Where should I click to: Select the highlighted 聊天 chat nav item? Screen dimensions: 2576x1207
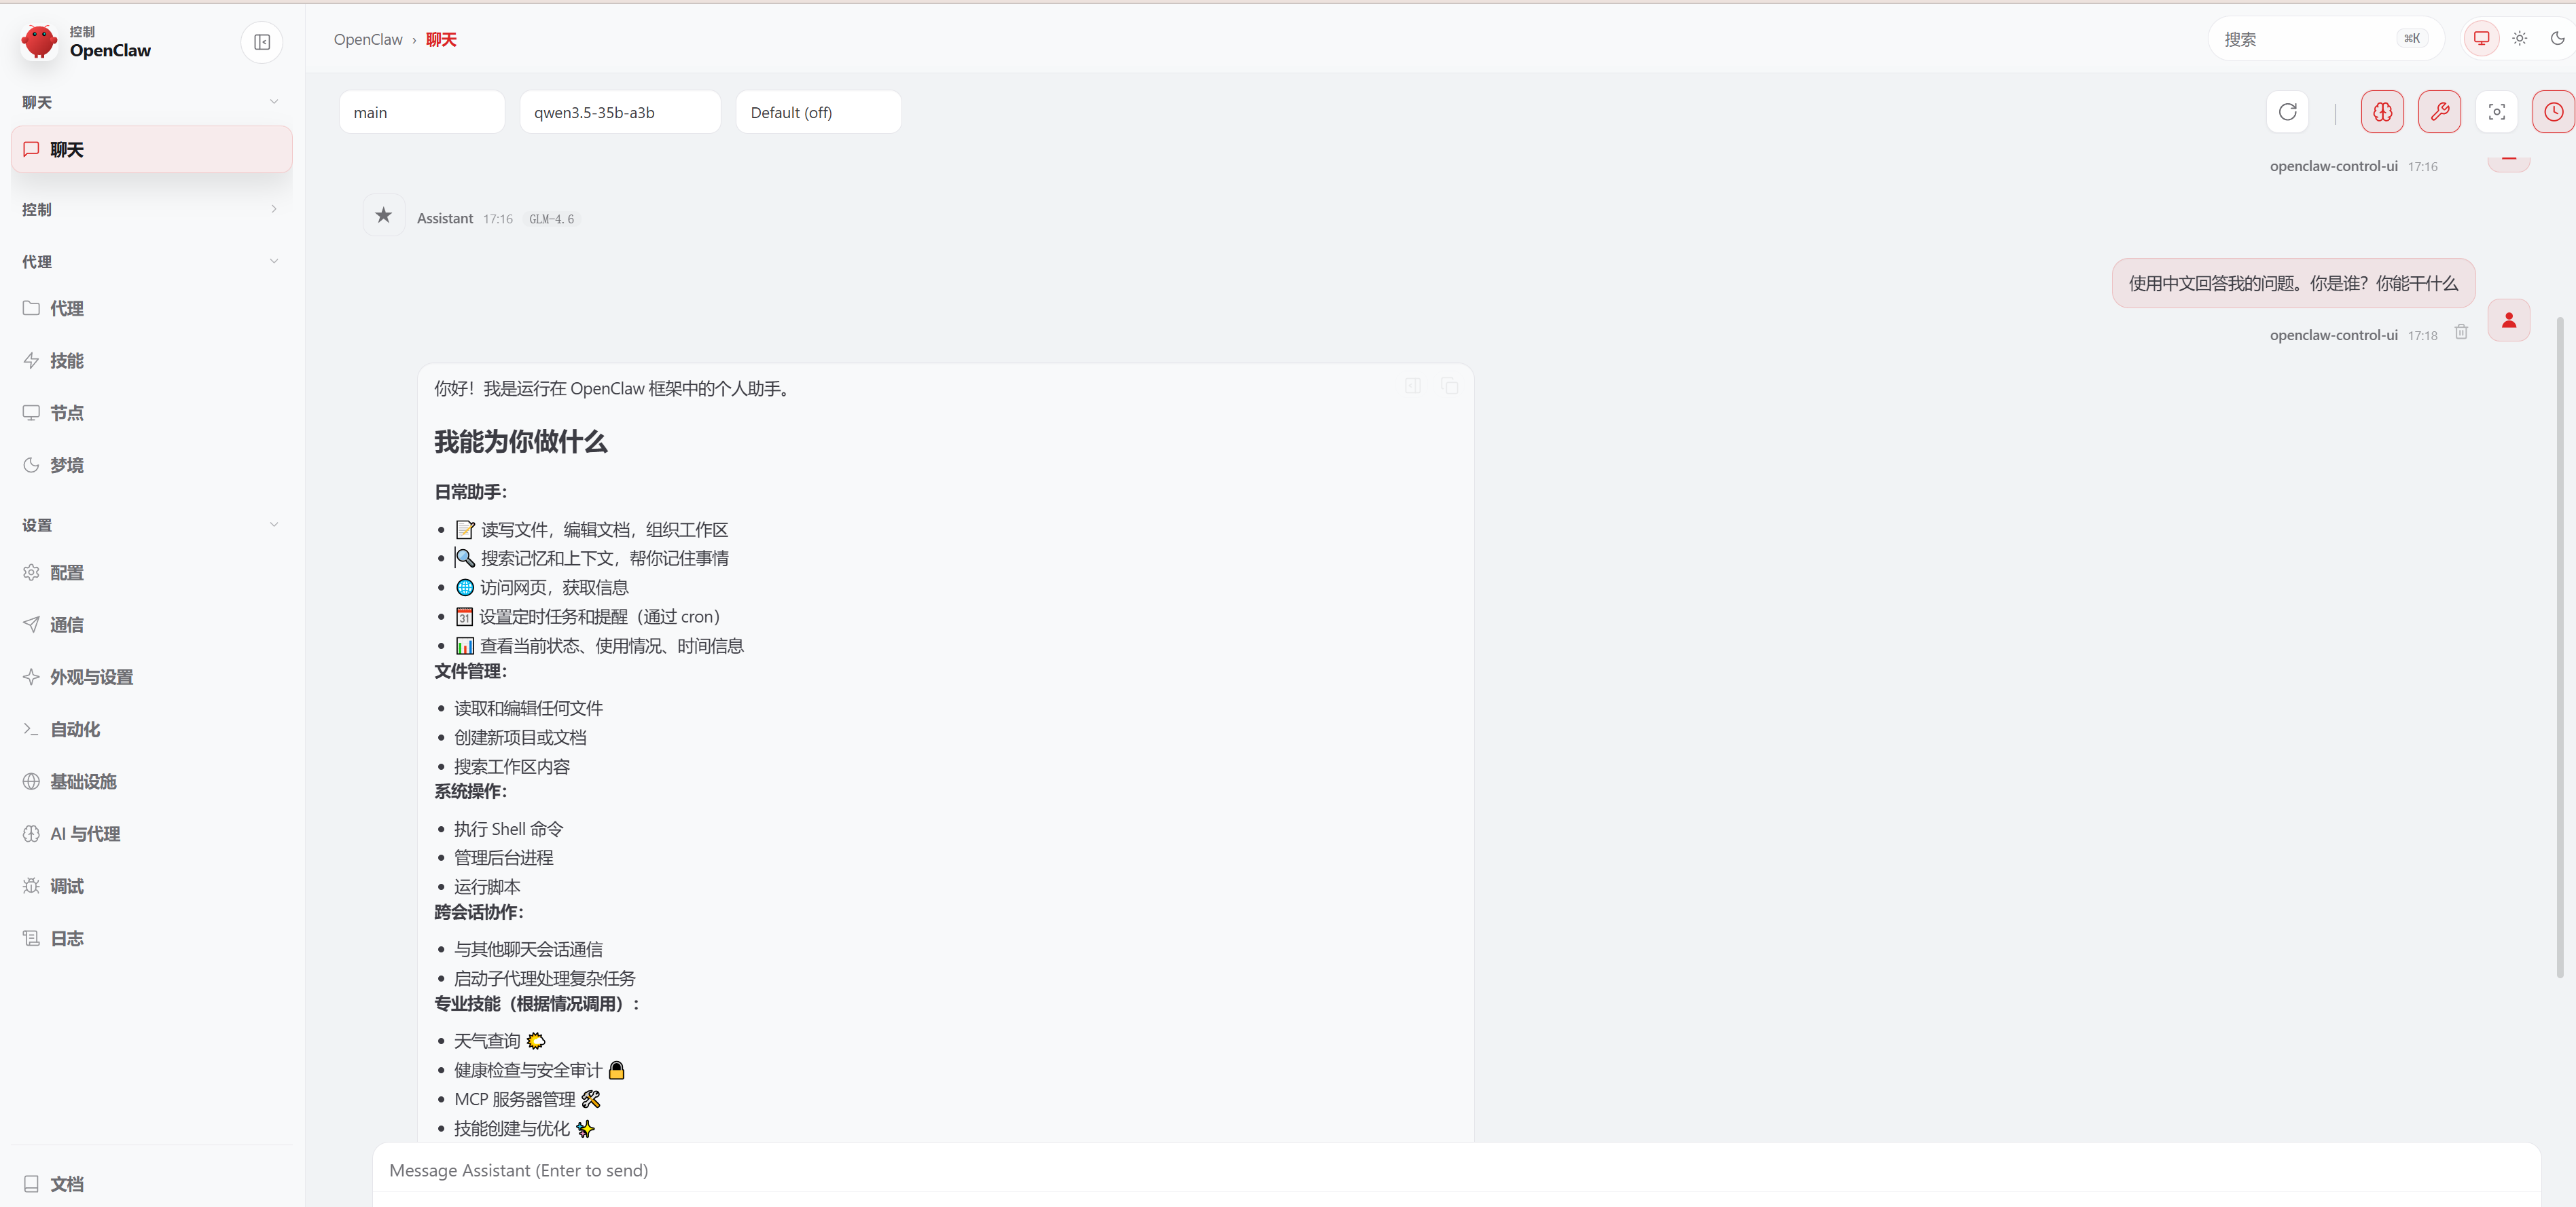152,149
